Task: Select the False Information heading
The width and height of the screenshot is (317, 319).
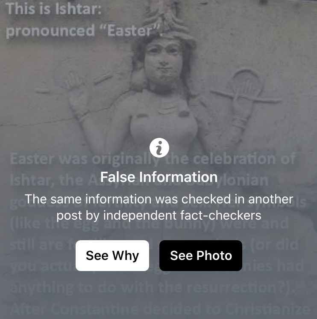Action: [x=159, y=177]
